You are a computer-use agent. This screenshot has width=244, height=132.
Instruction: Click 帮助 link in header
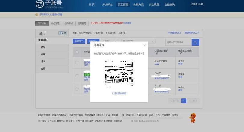coord(195,4)
